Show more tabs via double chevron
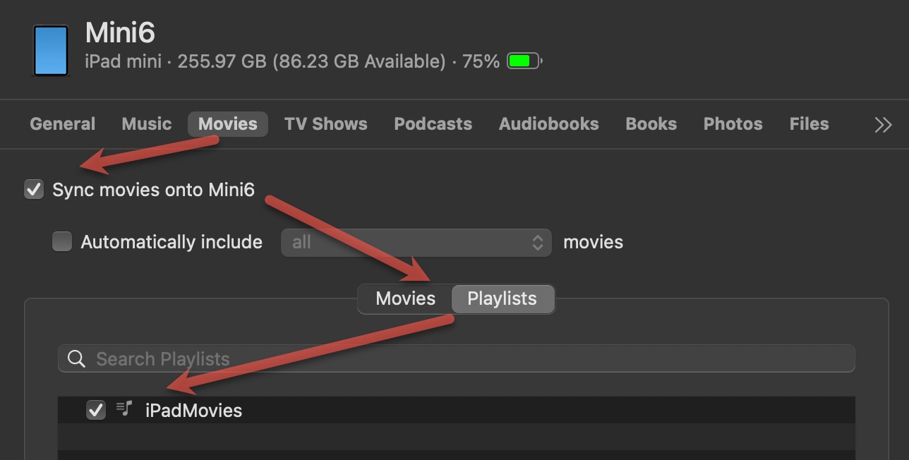909x460 pixels. [883, 125]
